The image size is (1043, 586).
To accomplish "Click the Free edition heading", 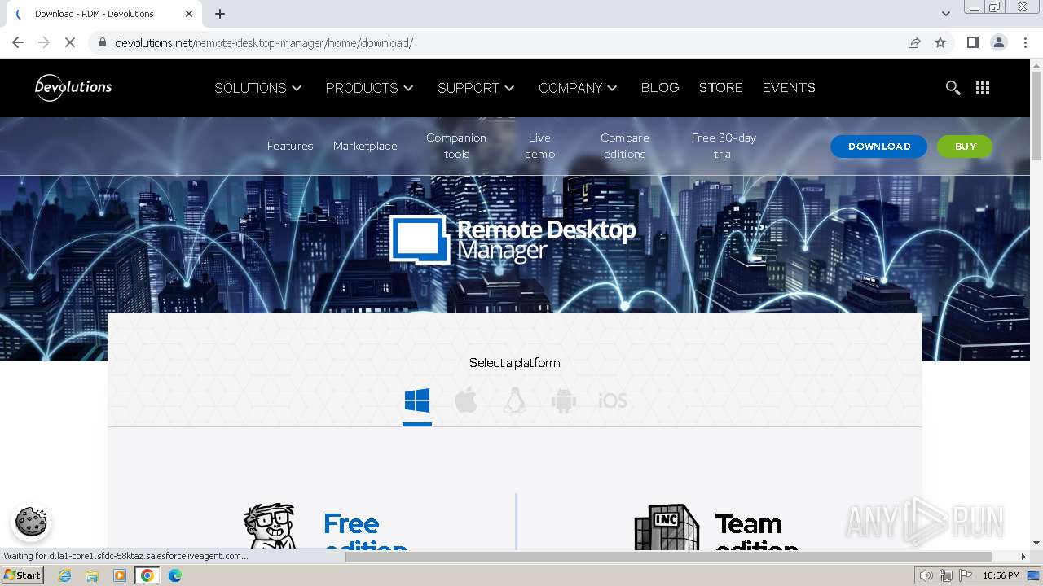I will pos(364,531).
